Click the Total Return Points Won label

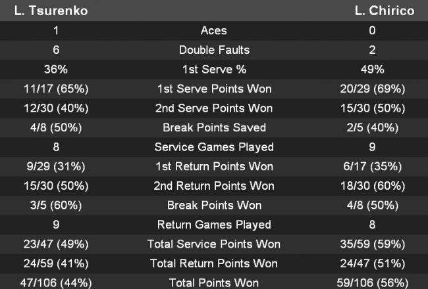click(213, 263)
